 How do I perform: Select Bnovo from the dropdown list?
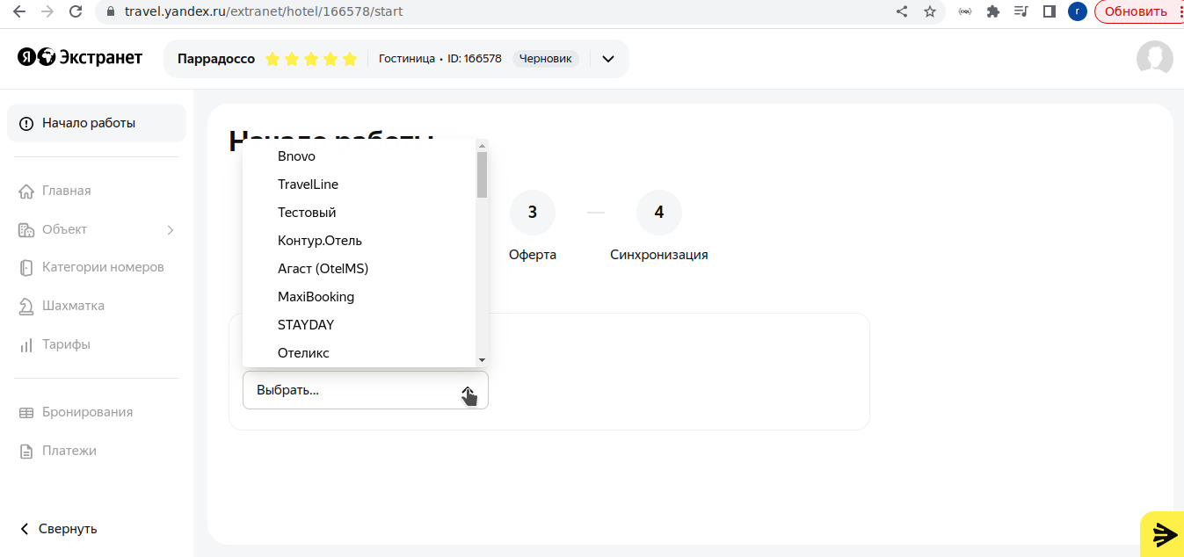pyautogui.click(x=360, y=156)
